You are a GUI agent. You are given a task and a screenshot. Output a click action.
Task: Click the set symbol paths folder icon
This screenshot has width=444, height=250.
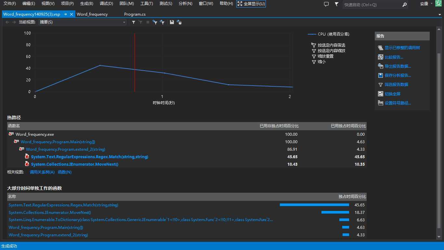click(381, 103)
